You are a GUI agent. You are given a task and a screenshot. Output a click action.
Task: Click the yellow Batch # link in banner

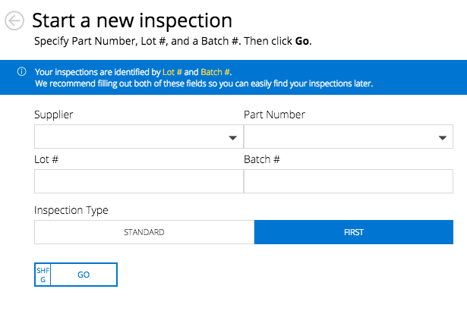coord(215,71)
